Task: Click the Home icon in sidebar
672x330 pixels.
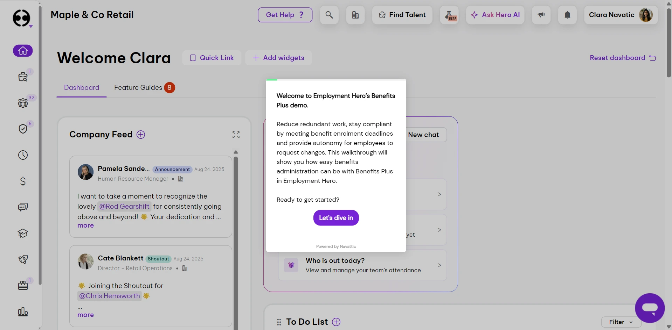Action: [23, 51]
